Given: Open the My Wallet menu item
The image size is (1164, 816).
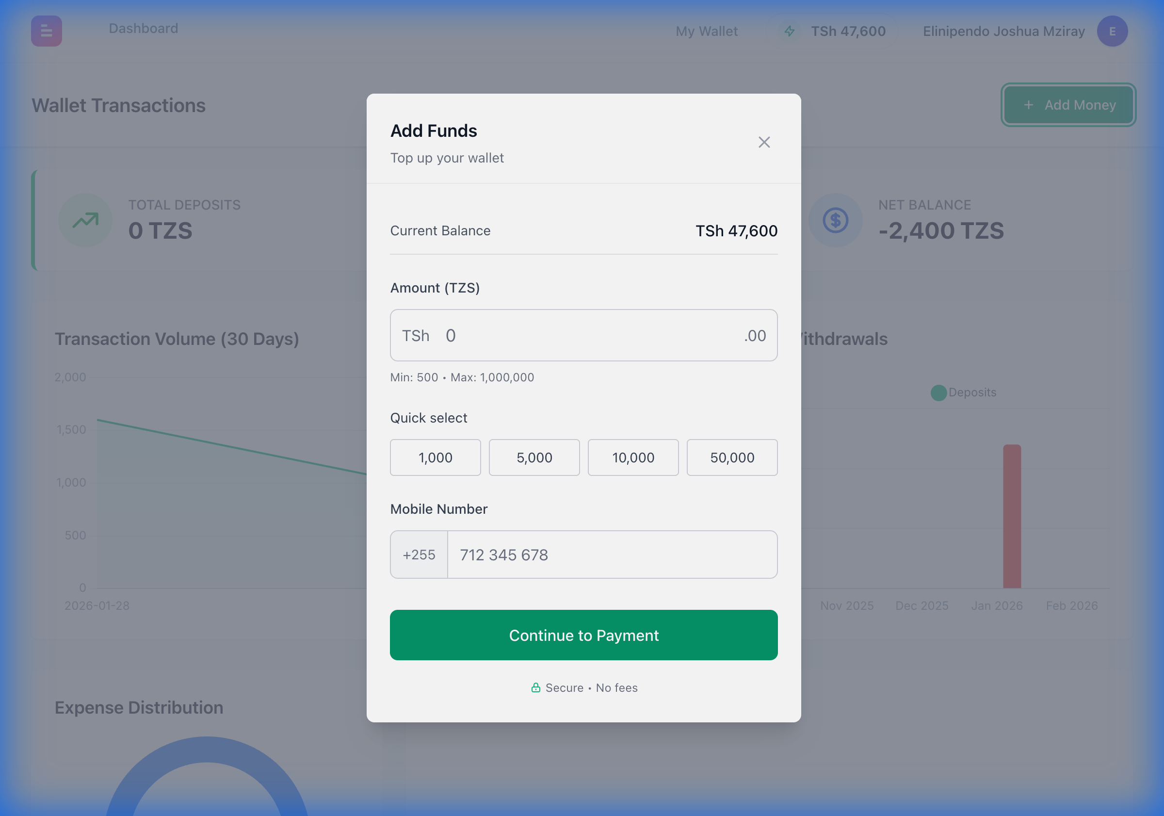Looking at the screenshot, I should [706, 31].
